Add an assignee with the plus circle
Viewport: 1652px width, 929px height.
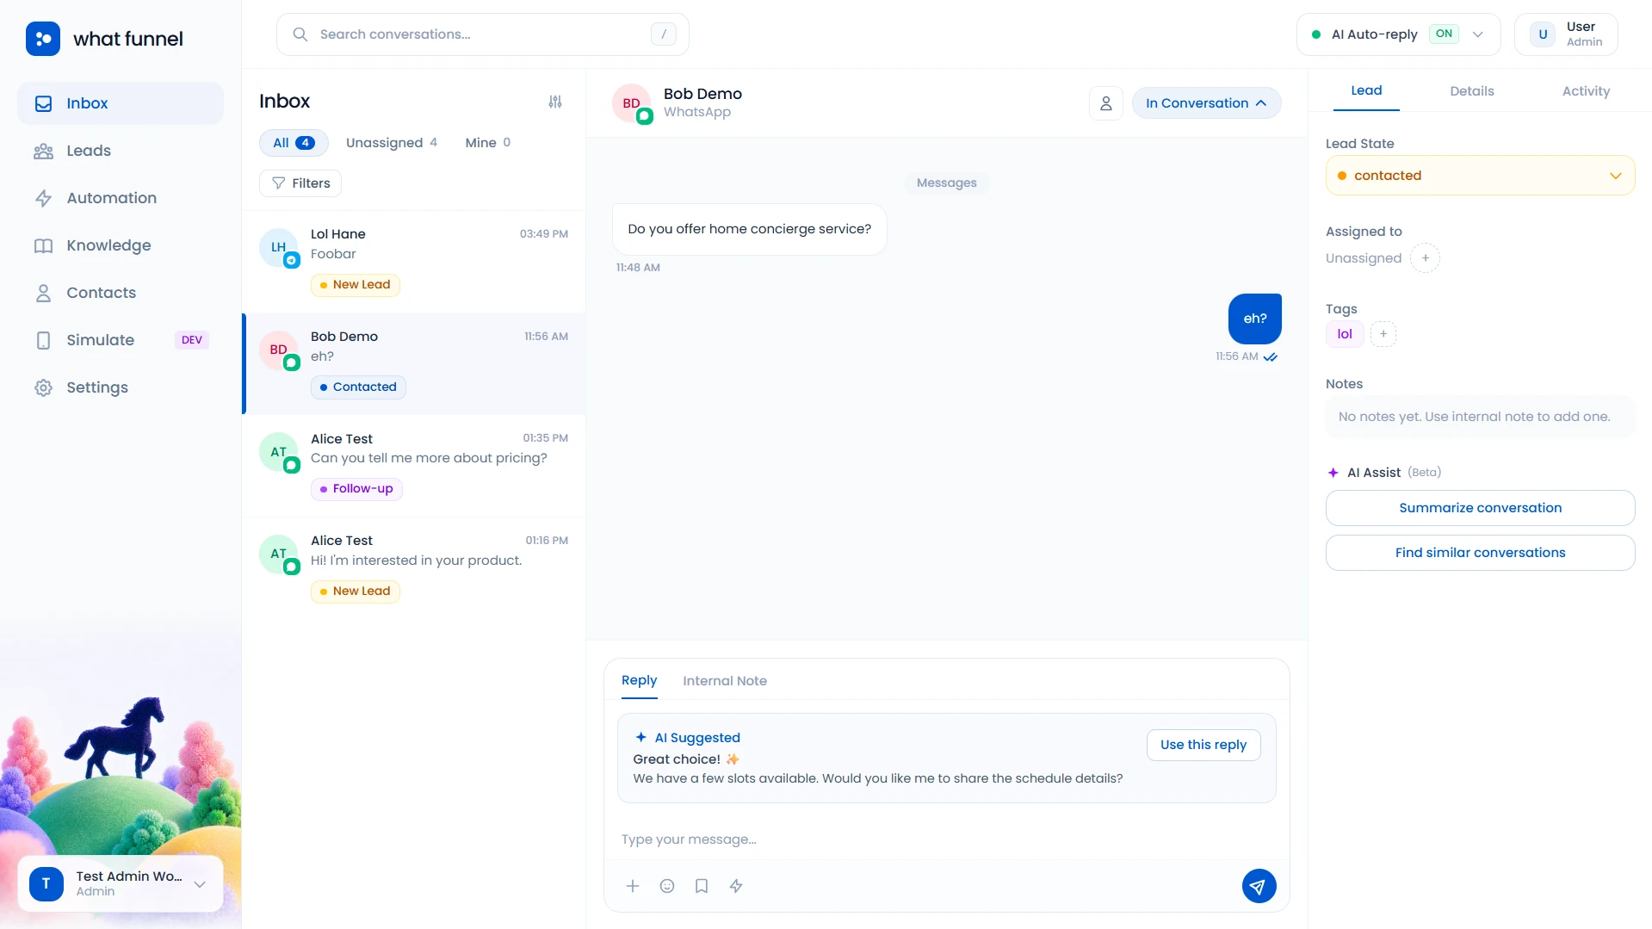coord(1426,258)
